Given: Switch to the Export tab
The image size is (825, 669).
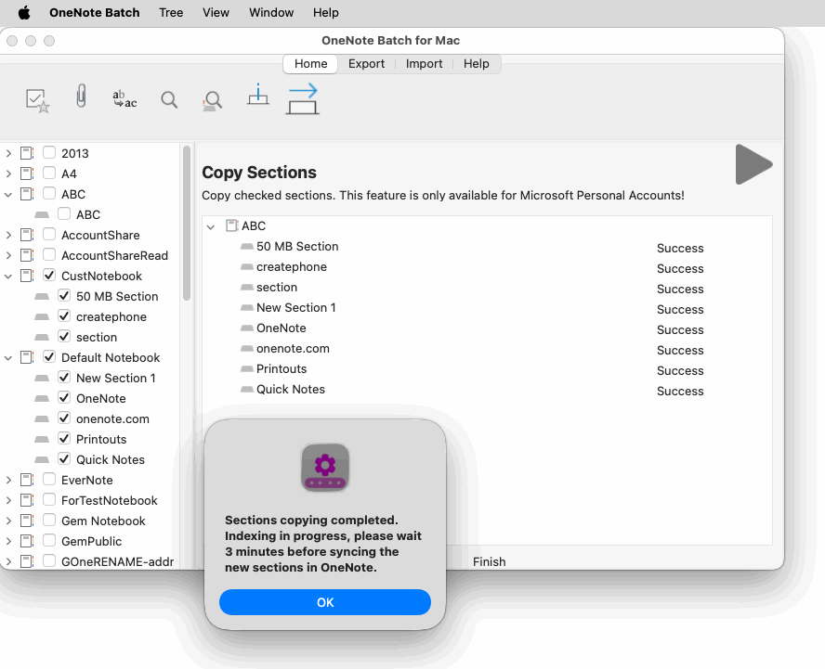Looking at the screenshot, I should [x=366, y=64].
